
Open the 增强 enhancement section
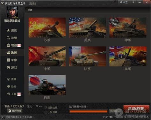coord(12,45)
